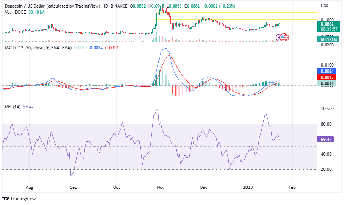Click the MACD 0.0100 axis level
The image size is (345, 205).
coord(327,65)
